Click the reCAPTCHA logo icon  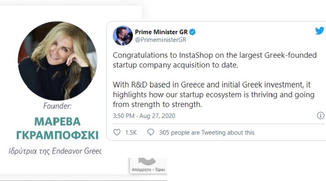pyautogui.click(x=148, y=161)
